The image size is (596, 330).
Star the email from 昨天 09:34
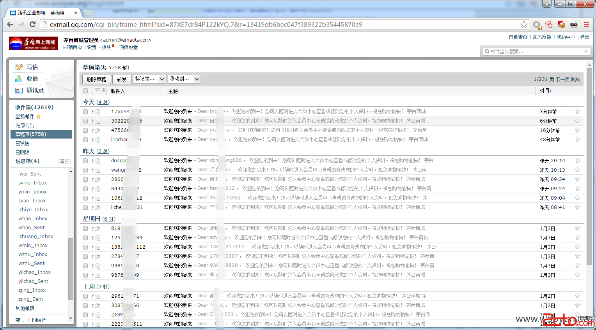(578, 179)
